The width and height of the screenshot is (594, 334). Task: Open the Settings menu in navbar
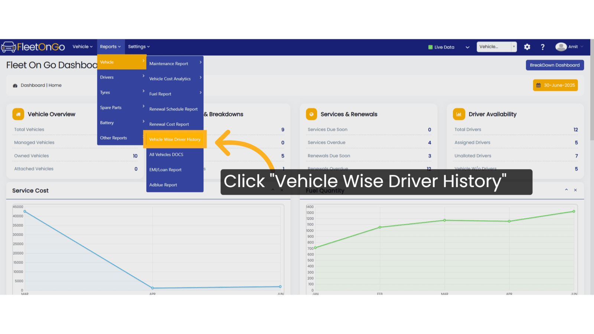[x=138, y=47]
